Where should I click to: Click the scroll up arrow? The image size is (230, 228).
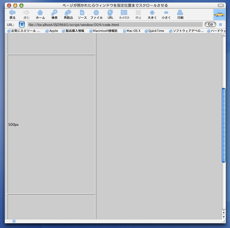pyautogui.click(x=224, y=212)
